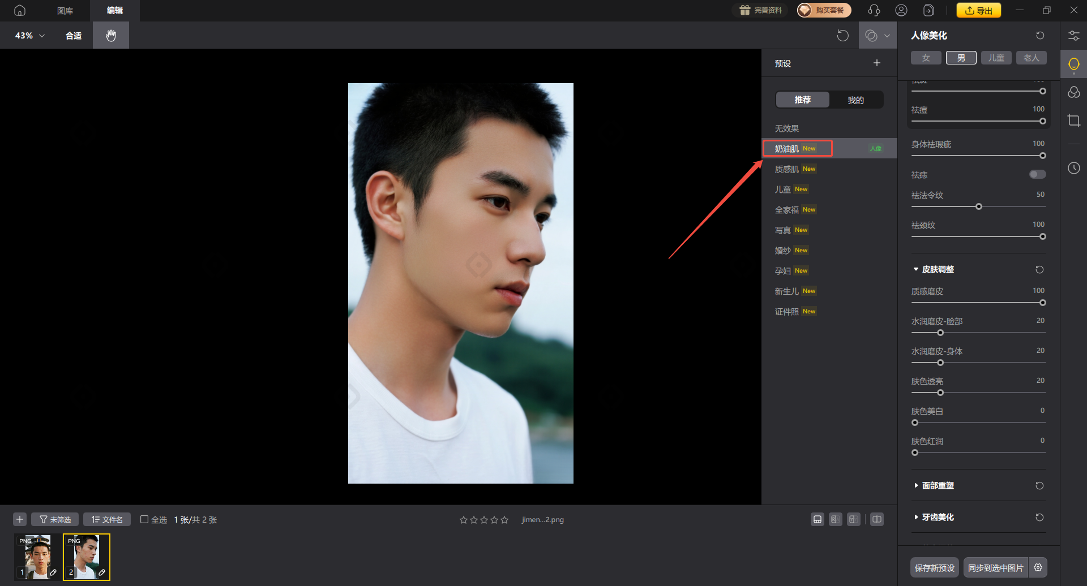Viewport: 1087px width, 586px height.
Task: Expand the 面部重塑 section
Action: [938, 485]
